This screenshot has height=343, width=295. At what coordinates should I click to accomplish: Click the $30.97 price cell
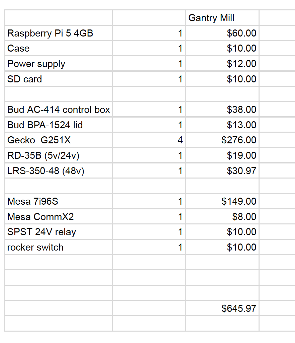(x=222, y=170)
